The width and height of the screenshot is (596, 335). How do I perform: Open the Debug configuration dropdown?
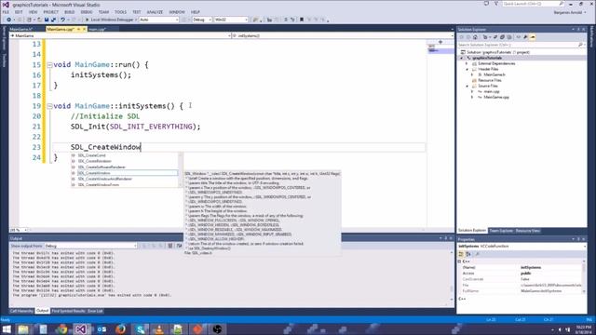click(x=202, y=20)
